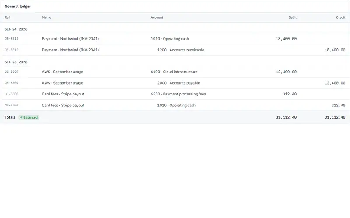Image resolution: width=350 pixels, height=218 pixels.
Task: Click the Balanced status badge
Action: (29, 117)
